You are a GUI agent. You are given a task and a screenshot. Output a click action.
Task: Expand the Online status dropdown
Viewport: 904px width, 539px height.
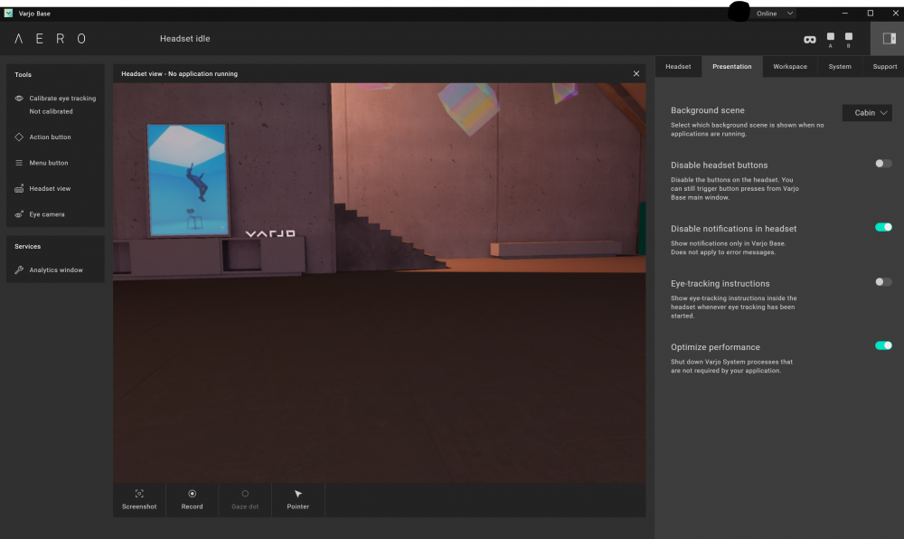[x=776, y=14]
